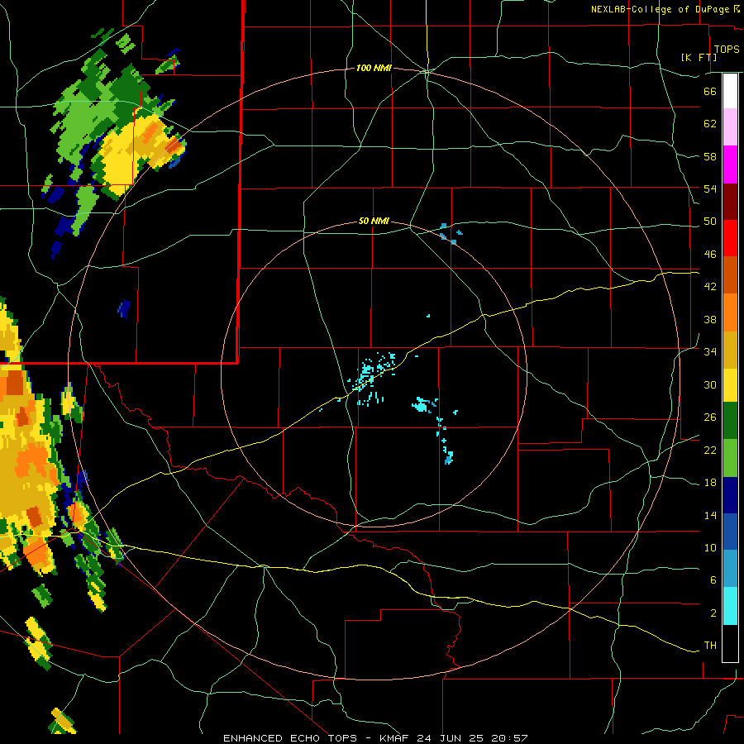Click the '54' legend value
744x744 pixels.
click(x=710, y=188)
